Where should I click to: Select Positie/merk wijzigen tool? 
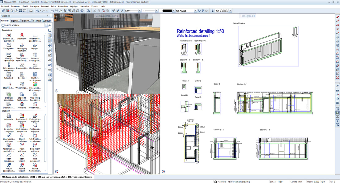[22, 118]
